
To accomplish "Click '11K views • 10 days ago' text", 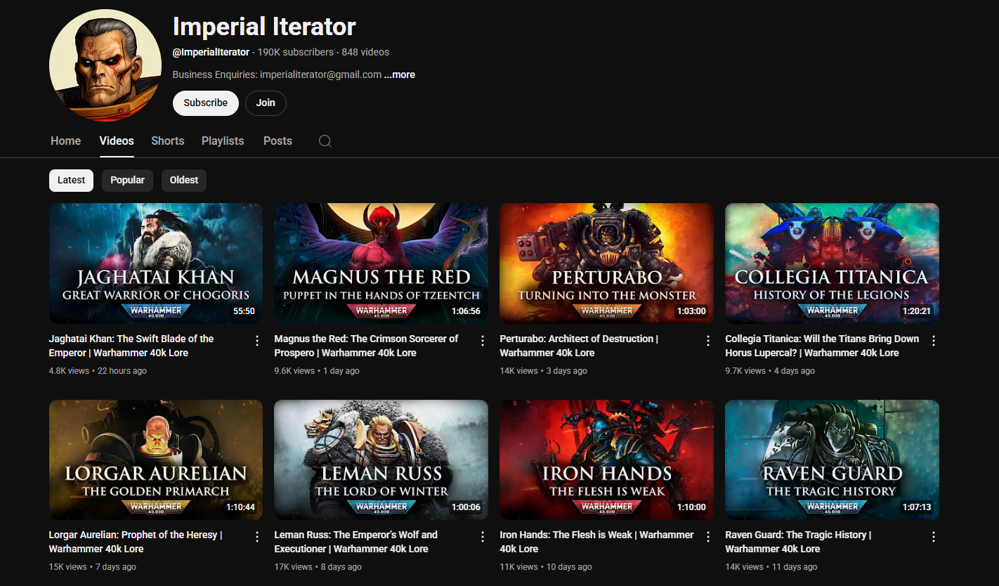I will [x=546, y=567].
